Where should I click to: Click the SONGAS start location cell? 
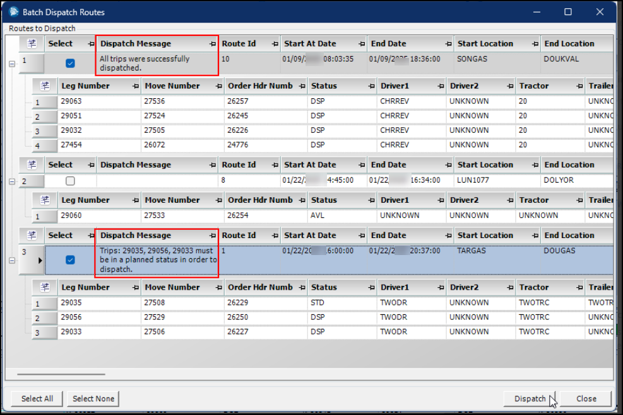pyautogui.click(x=497, y=64)
